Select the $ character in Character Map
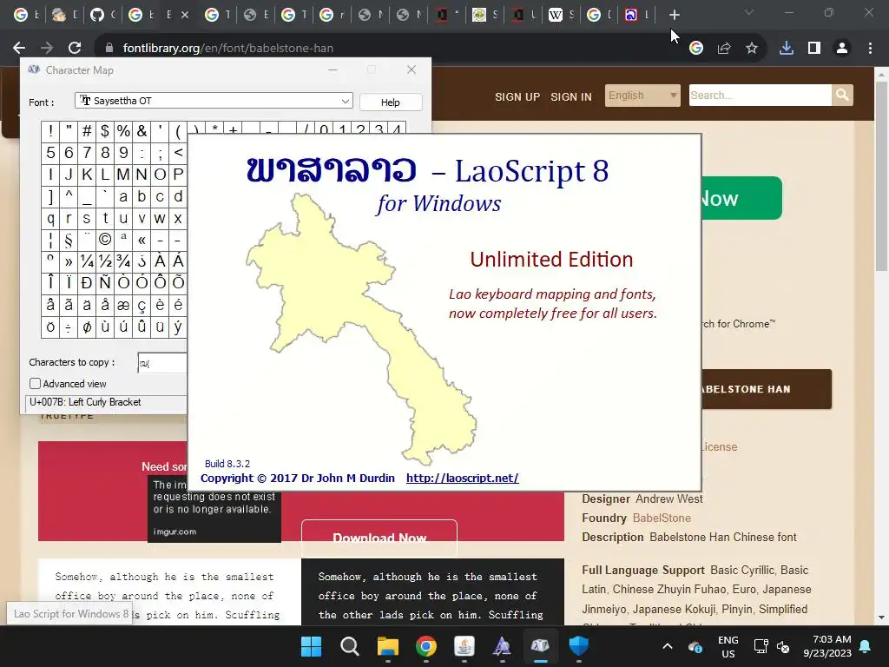 [105, 132]
